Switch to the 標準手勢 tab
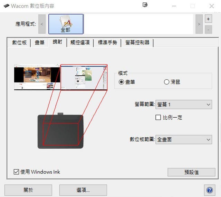The image size is (221, 197). point(107,42)
